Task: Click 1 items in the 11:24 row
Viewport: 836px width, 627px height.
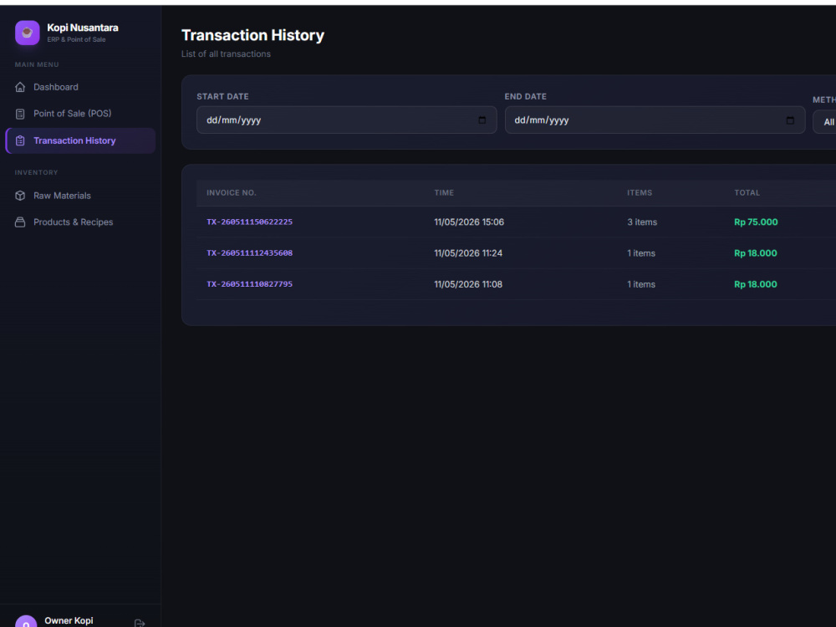Action: pyautogui.click(x=641, y=253)
